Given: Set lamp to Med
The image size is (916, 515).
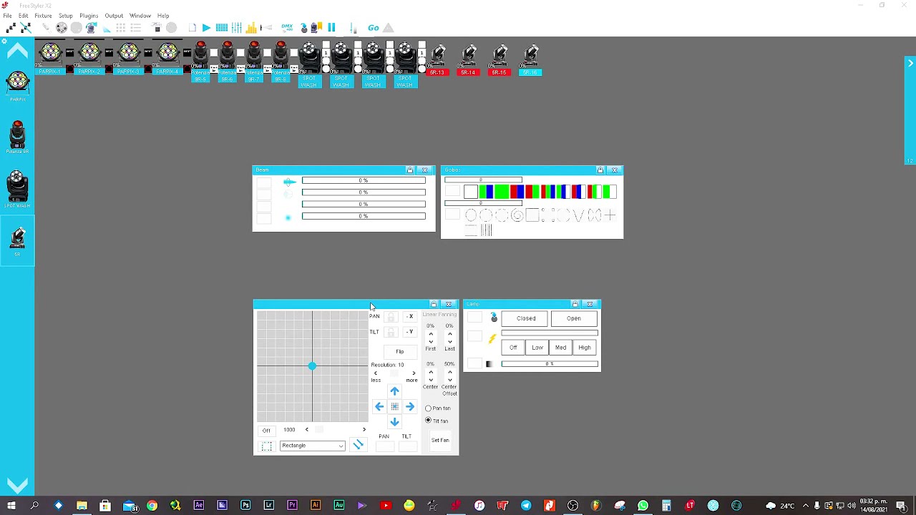Looking at the screenshot, I should (560, 348).
